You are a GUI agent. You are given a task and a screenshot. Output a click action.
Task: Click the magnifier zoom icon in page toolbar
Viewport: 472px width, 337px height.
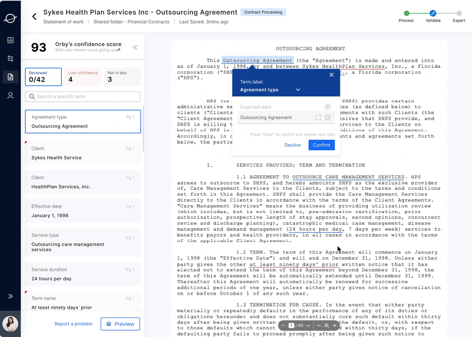tap(327, 325)
